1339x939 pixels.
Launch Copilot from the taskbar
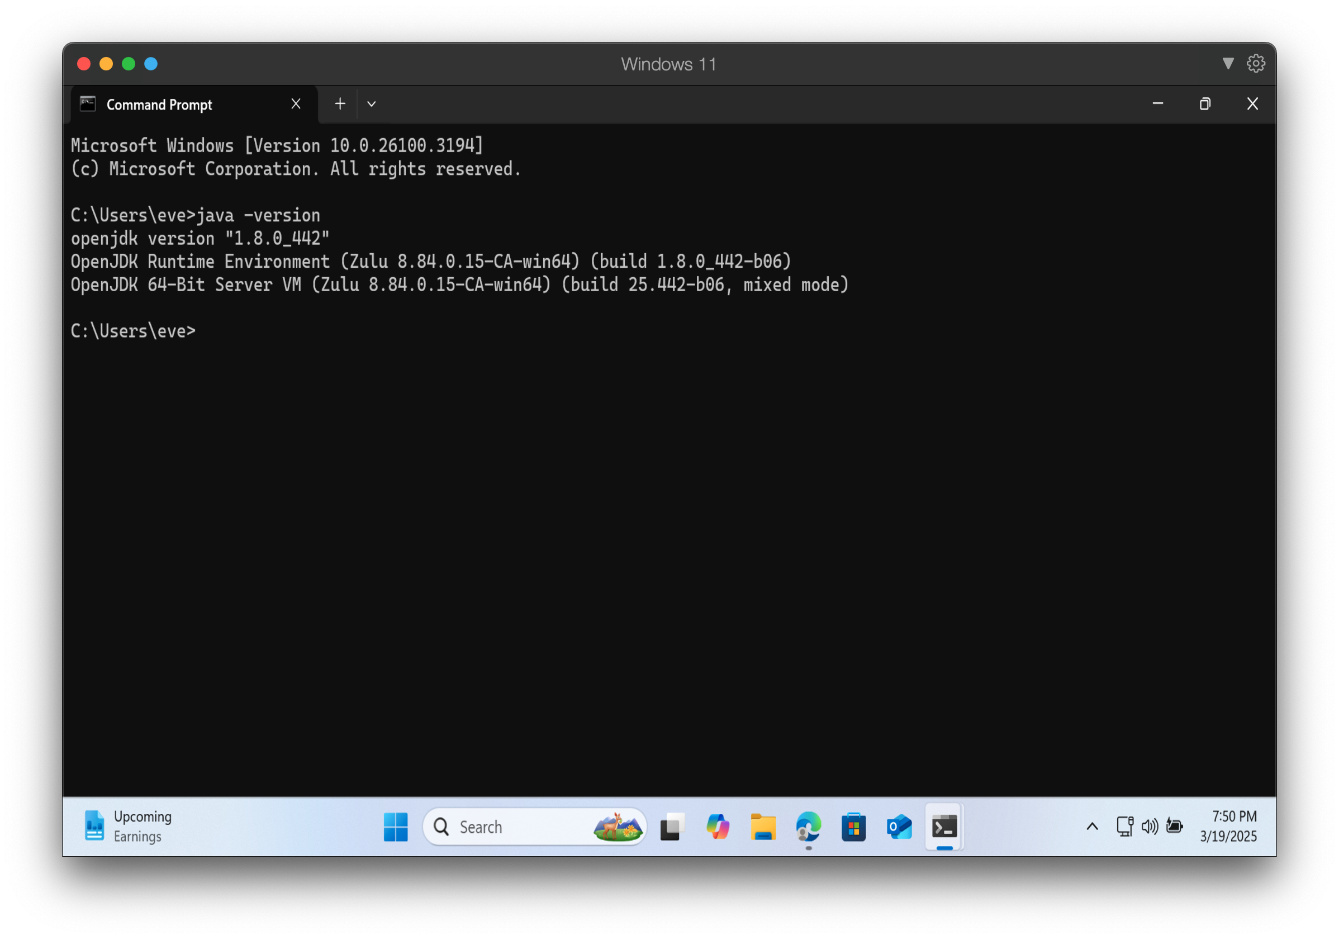[x=718, y=827]
